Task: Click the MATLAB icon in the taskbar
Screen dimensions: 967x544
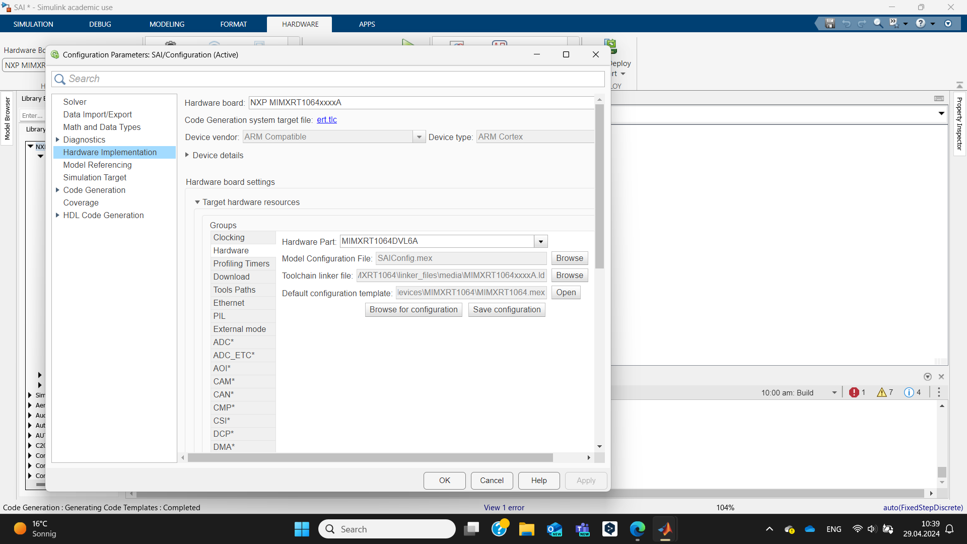Action: point(665,529)
